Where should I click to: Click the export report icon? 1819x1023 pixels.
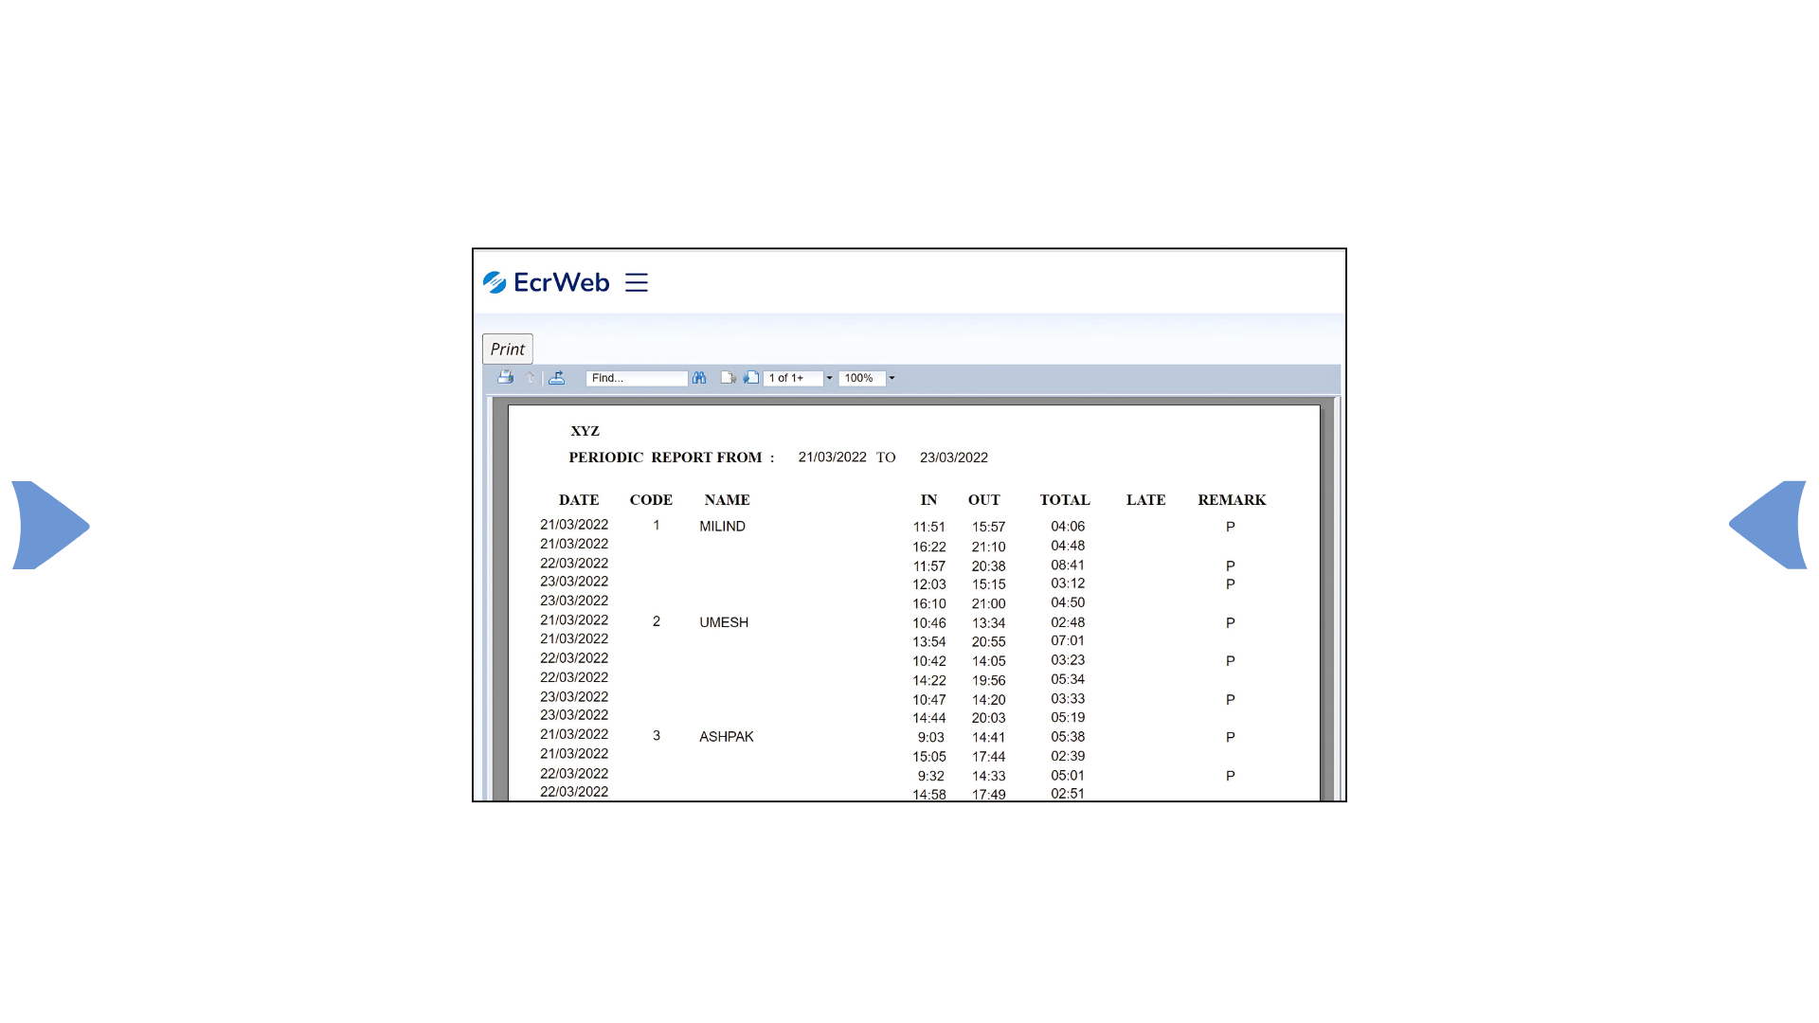[x=557, y=377]
